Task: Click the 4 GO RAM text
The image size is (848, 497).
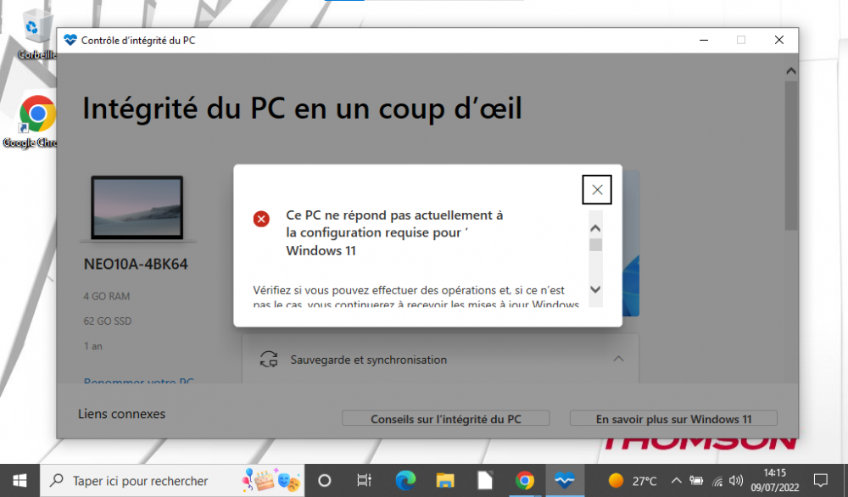Action: [x=107, y=296]
